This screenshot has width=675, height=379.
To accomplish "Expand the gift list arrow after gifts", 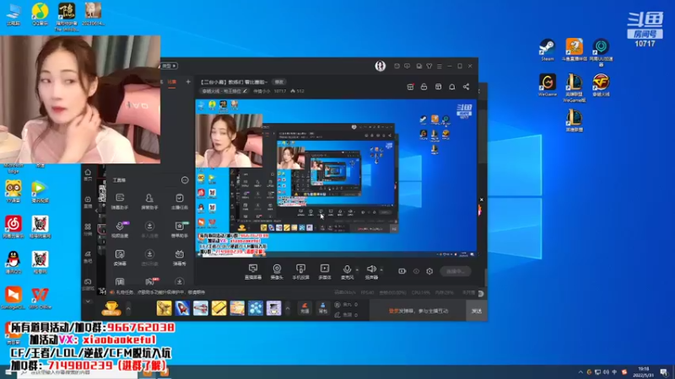I will click(288, 308).
